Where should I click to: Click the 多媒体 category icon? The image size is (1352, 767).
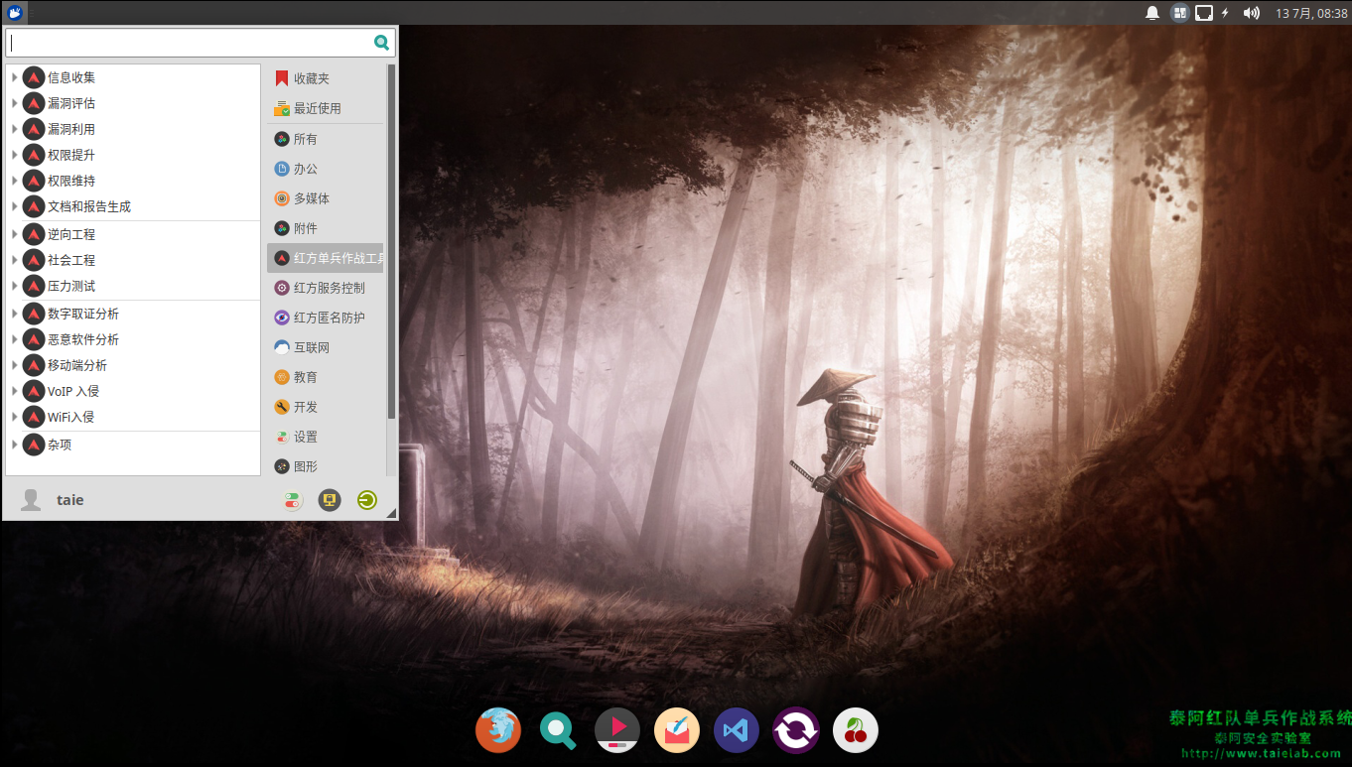282,198
